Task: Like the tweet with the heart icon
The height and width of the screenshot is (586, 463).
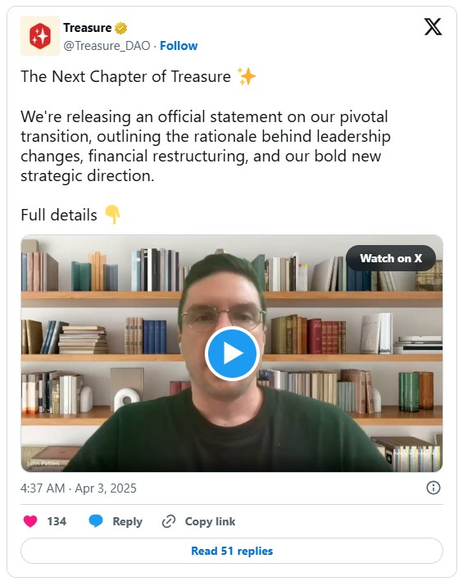Action: 30,521
